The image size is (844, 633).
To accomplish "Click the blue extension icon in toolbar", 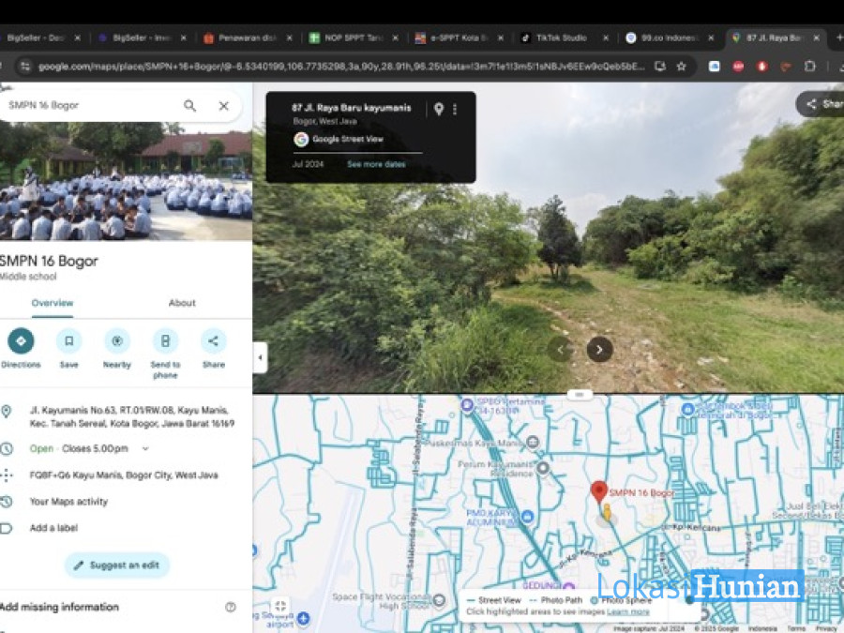I will pos(715,67).
